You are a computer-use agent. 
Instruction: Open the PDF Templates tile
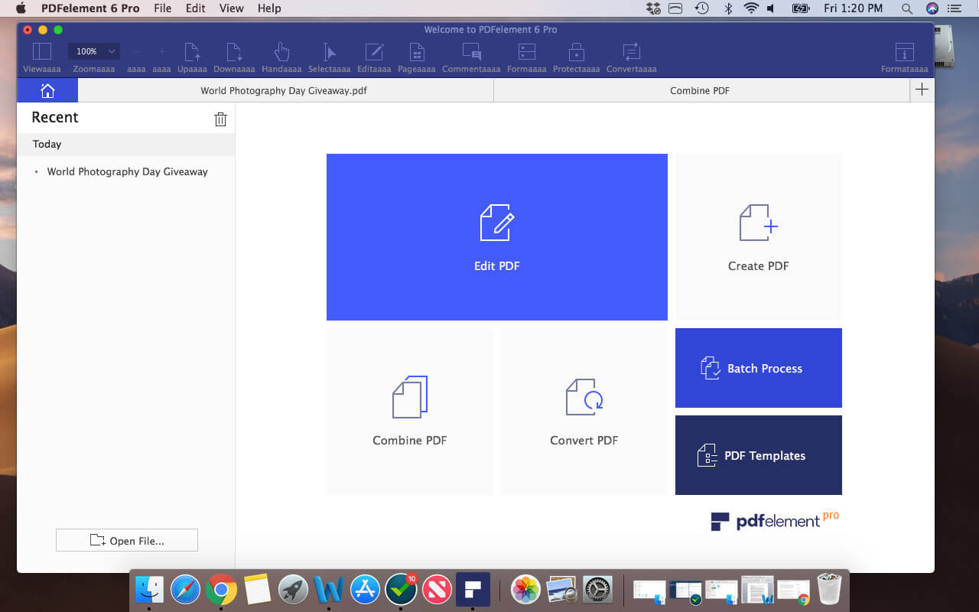[x=759, y=455]
